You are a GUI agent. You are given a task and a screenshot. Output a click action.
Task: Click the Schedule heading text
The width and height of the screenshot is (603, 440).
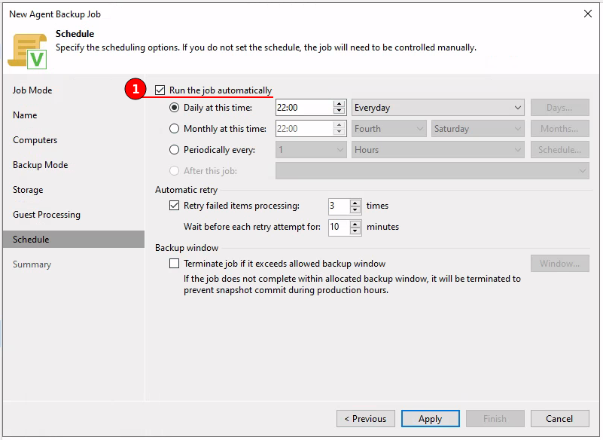click(75, 33)
